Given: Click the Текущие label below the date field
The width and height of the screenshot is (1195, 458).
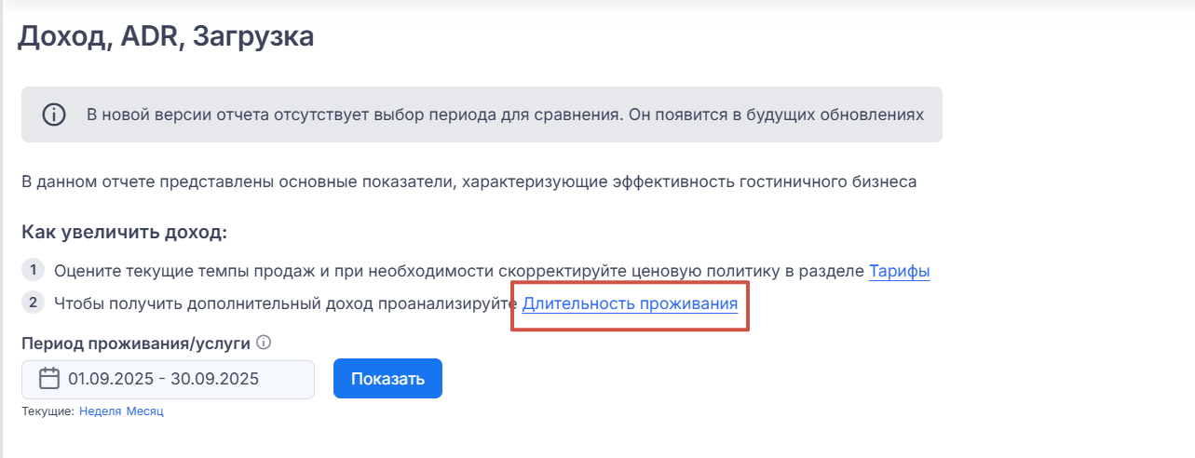Looking at the screenshot, I should pos(48,411).
